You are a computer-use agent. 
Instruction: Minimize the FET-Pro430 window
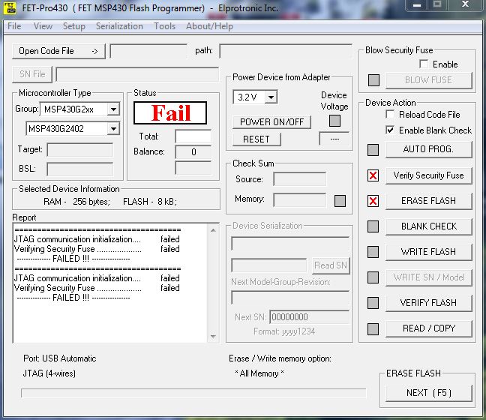pyautogui.click(x=417, y=5)
